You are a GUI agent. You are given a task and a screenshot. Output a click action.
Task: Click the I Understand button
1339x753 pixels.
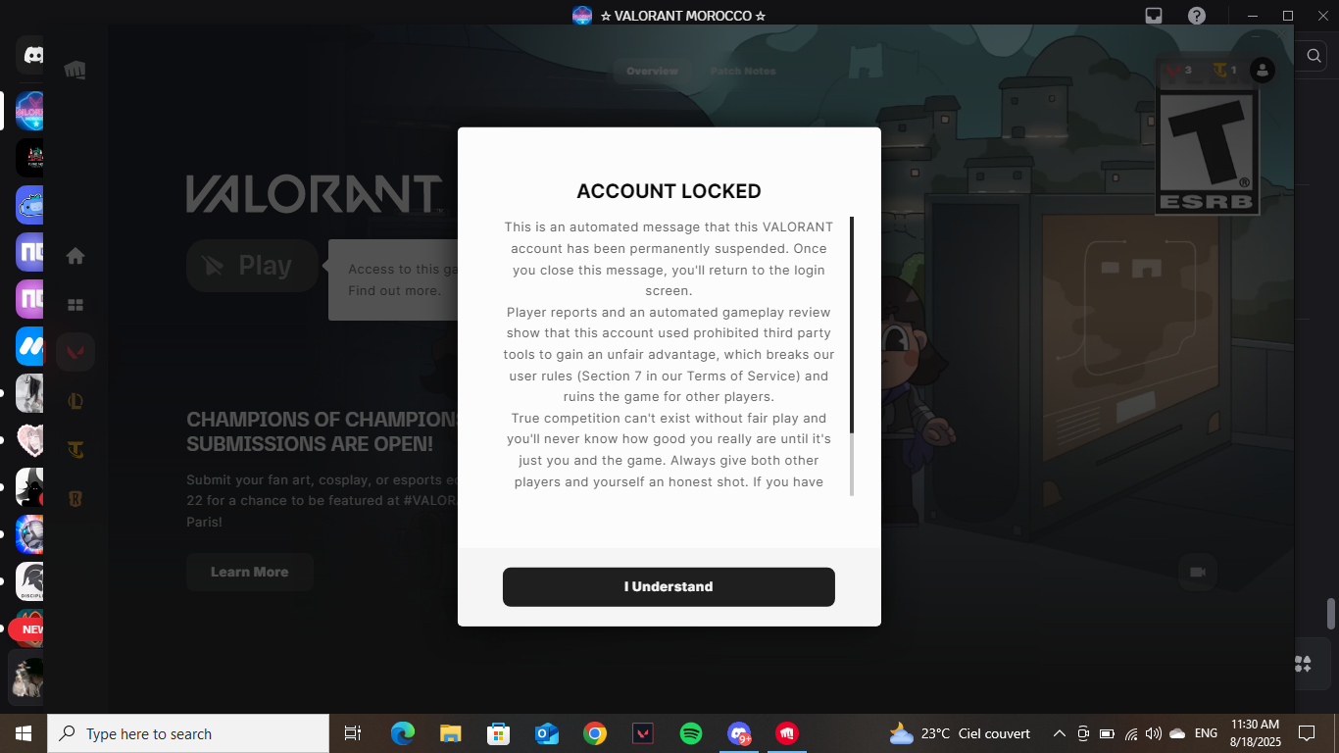(669, 586)
